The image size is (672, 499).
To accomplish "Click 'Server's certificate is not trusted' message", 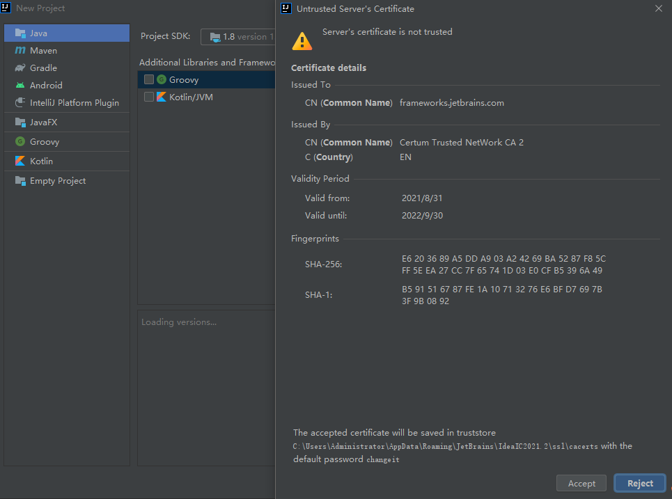I will pyautogui.click(x=387, y=32).
